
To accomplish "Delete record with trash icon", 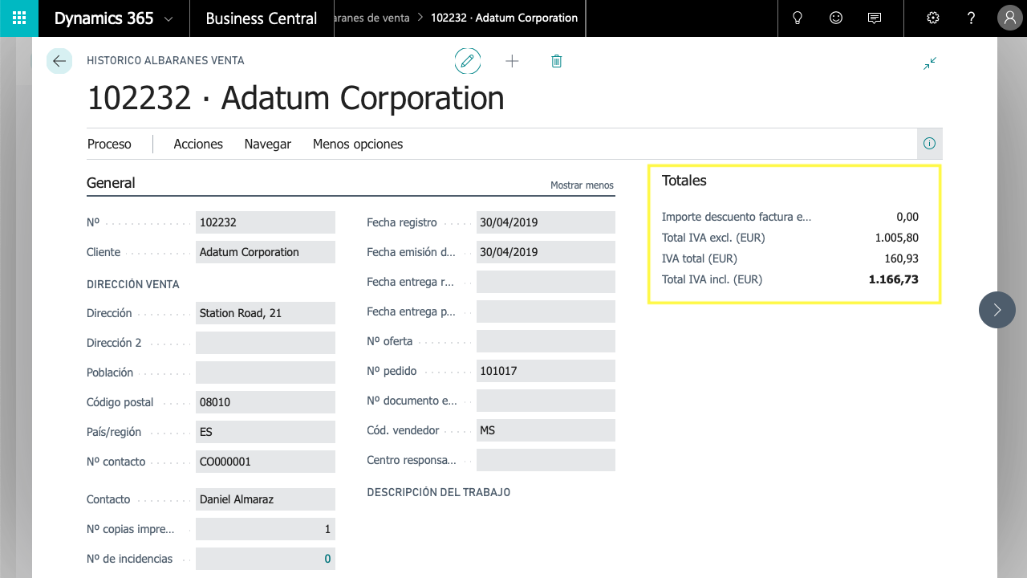I will 557,61.
